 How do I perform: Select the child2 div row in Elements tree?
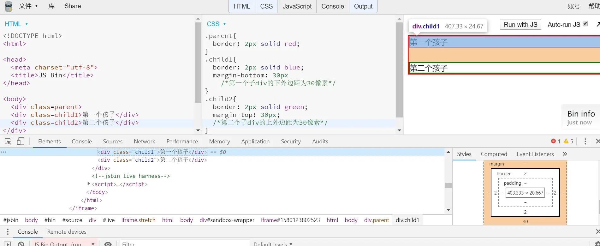(x=152, y=160)
